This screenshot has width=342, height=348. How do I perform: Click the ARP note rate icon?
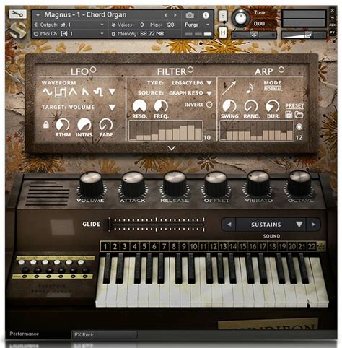click(x=250, y=87)
